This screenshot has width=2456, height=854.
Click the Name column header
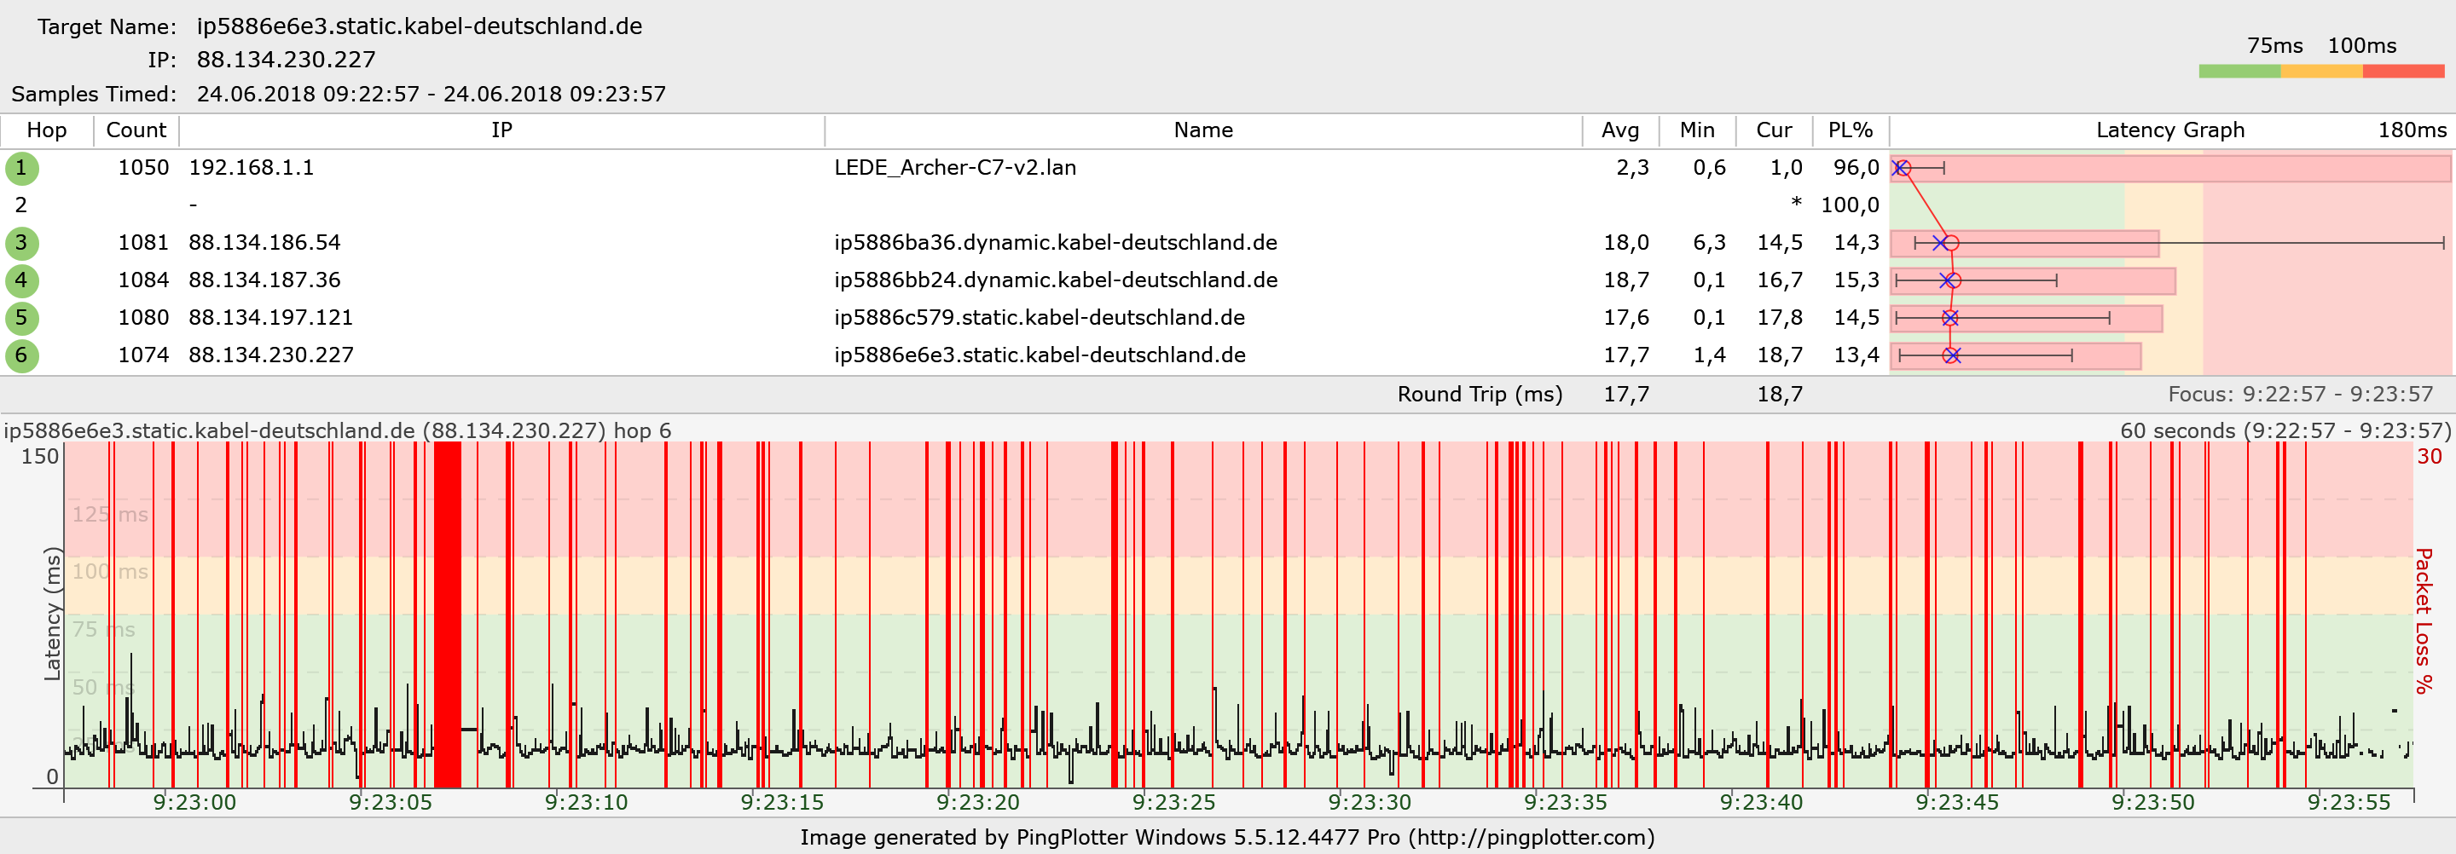1203,130
